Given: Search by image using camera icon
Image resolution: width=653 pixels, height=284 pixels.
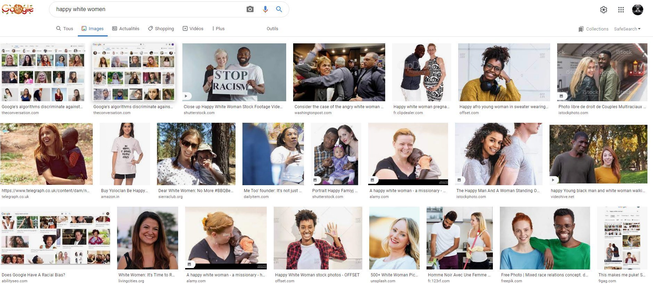Looking at the screenshot, I should tap(250, 9).
